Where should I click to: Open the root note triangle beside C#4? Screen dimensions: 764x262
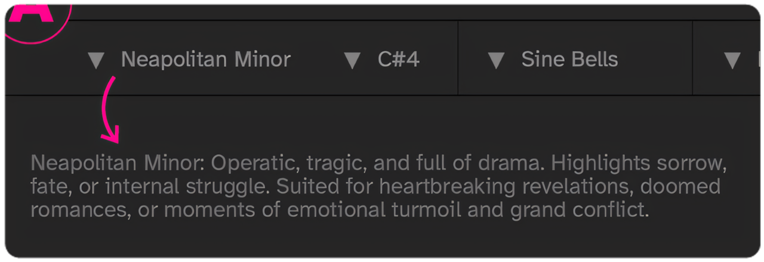coord(353,60)
